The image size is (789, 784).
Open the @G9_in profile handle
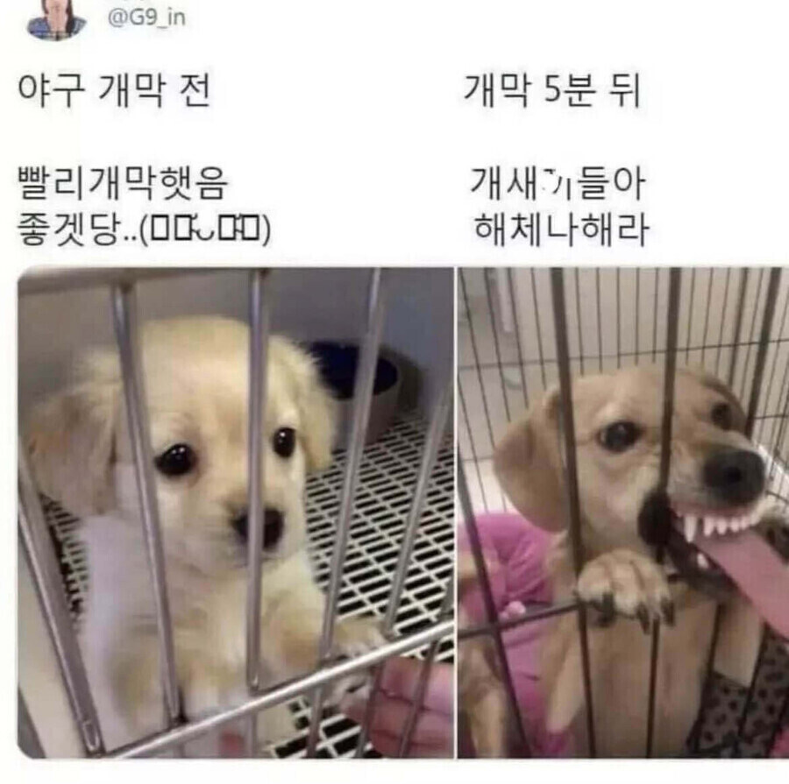pos(146,18)
